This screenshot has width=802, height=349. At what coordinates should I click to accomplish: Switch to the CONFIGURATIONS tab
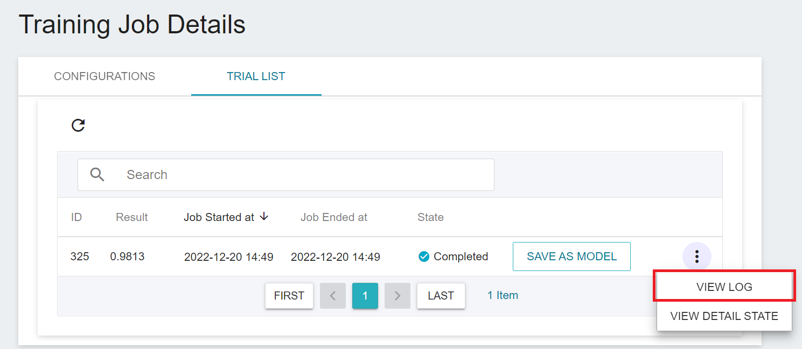(x=104, y=76)
